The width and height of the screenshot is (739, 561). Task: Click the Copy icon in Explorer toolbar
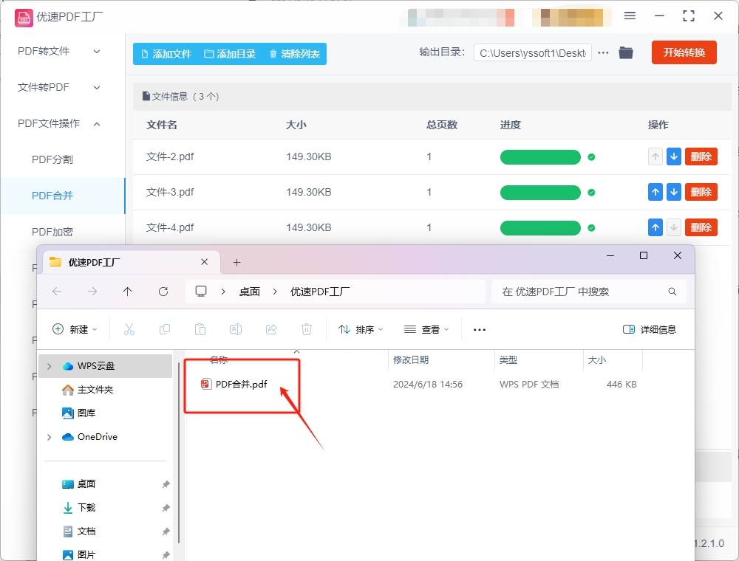click(x=165, y=329)
